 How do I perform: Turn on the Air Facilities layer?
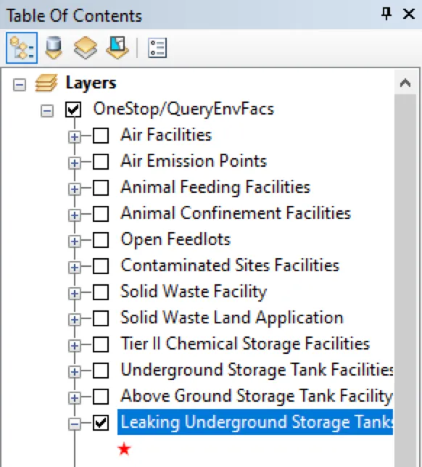pos(101,136)
